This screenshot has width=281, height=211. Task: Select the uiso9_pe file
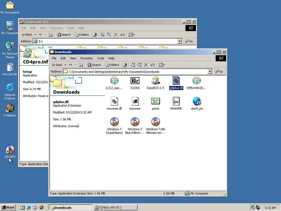(196, 104)
